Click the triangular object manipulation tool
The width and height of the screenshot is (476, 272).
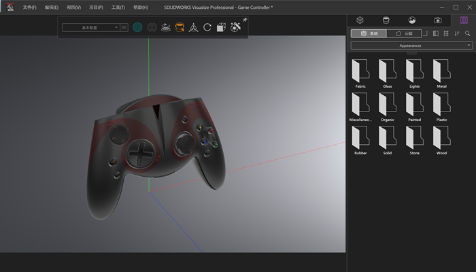point(193,27)
